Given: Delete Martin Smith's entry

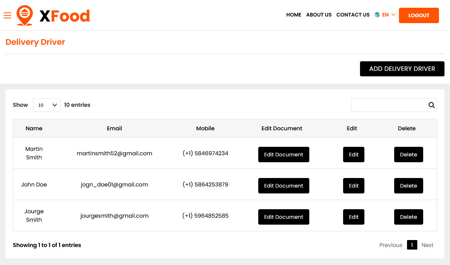Looking at the screenshot, I should [408, 155].
